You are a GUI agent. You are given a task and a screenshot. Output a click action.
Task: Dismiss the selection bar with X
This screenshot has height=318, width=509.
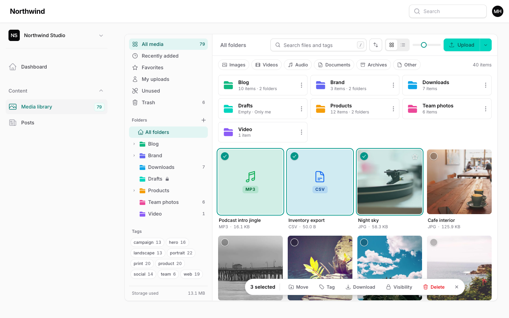(x=457, y=287)
